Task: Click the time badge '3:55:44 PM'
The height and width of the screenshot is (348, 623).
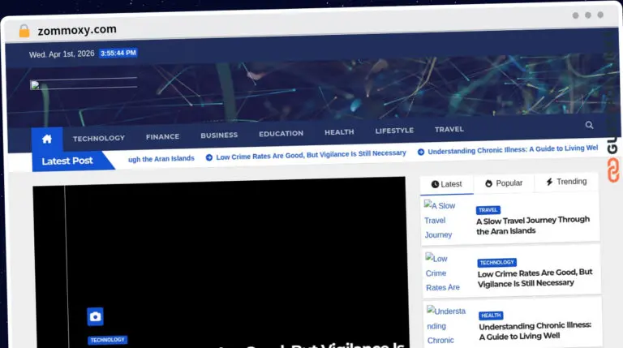Action: (118, 53)
